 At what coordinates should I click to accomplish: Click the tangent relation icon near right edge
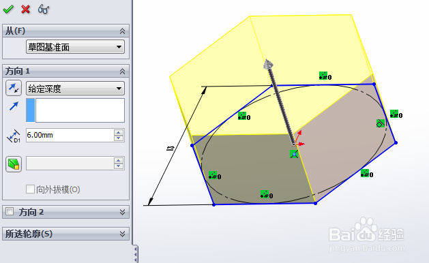click(x=381, y=123)
